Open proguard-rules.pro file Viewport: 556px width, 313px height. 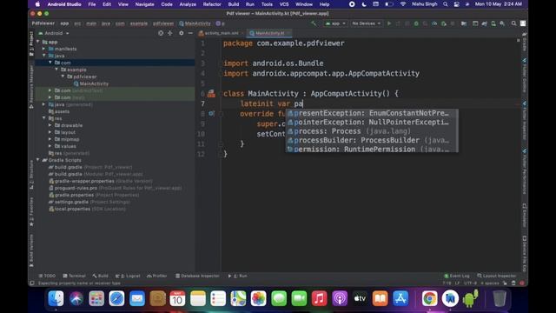coord(115,188)
